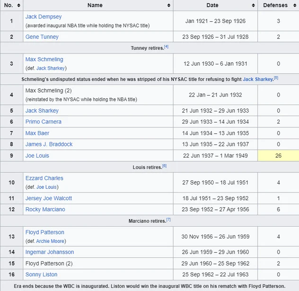The image size is (299, 291).
Task: Sort table by No. column arrows
Action: point(18,5)
